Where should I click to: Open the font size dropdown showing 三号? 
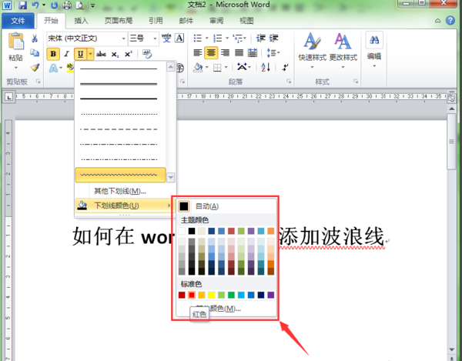tap(155, 38)
